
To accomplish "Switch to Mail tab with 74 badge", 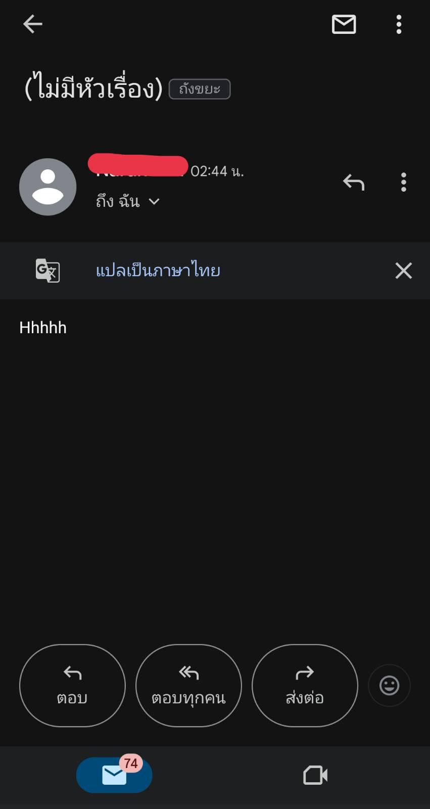I will pyautogui.click(x=114, y=775).
